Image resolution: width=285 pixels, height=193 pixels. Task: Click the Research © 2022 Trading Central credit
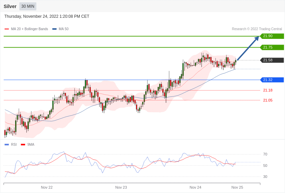click(257, 29)
